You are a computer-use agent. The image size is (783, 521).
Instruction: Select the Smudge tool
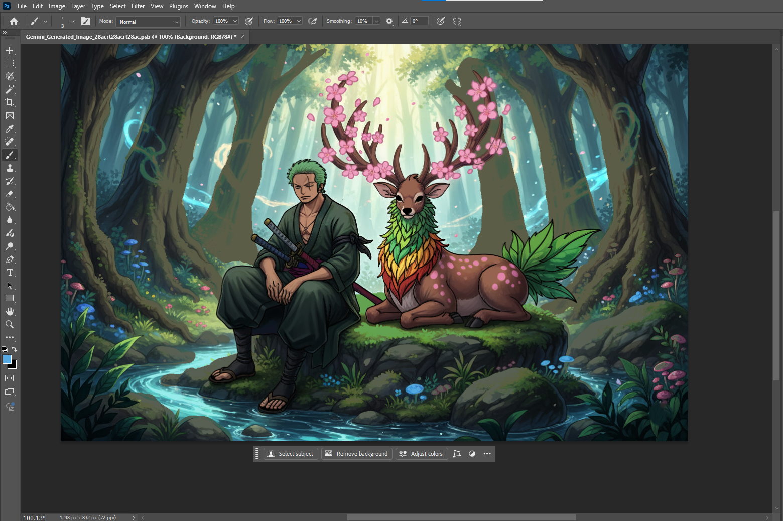pyautogui.click(x=10, y=233)
